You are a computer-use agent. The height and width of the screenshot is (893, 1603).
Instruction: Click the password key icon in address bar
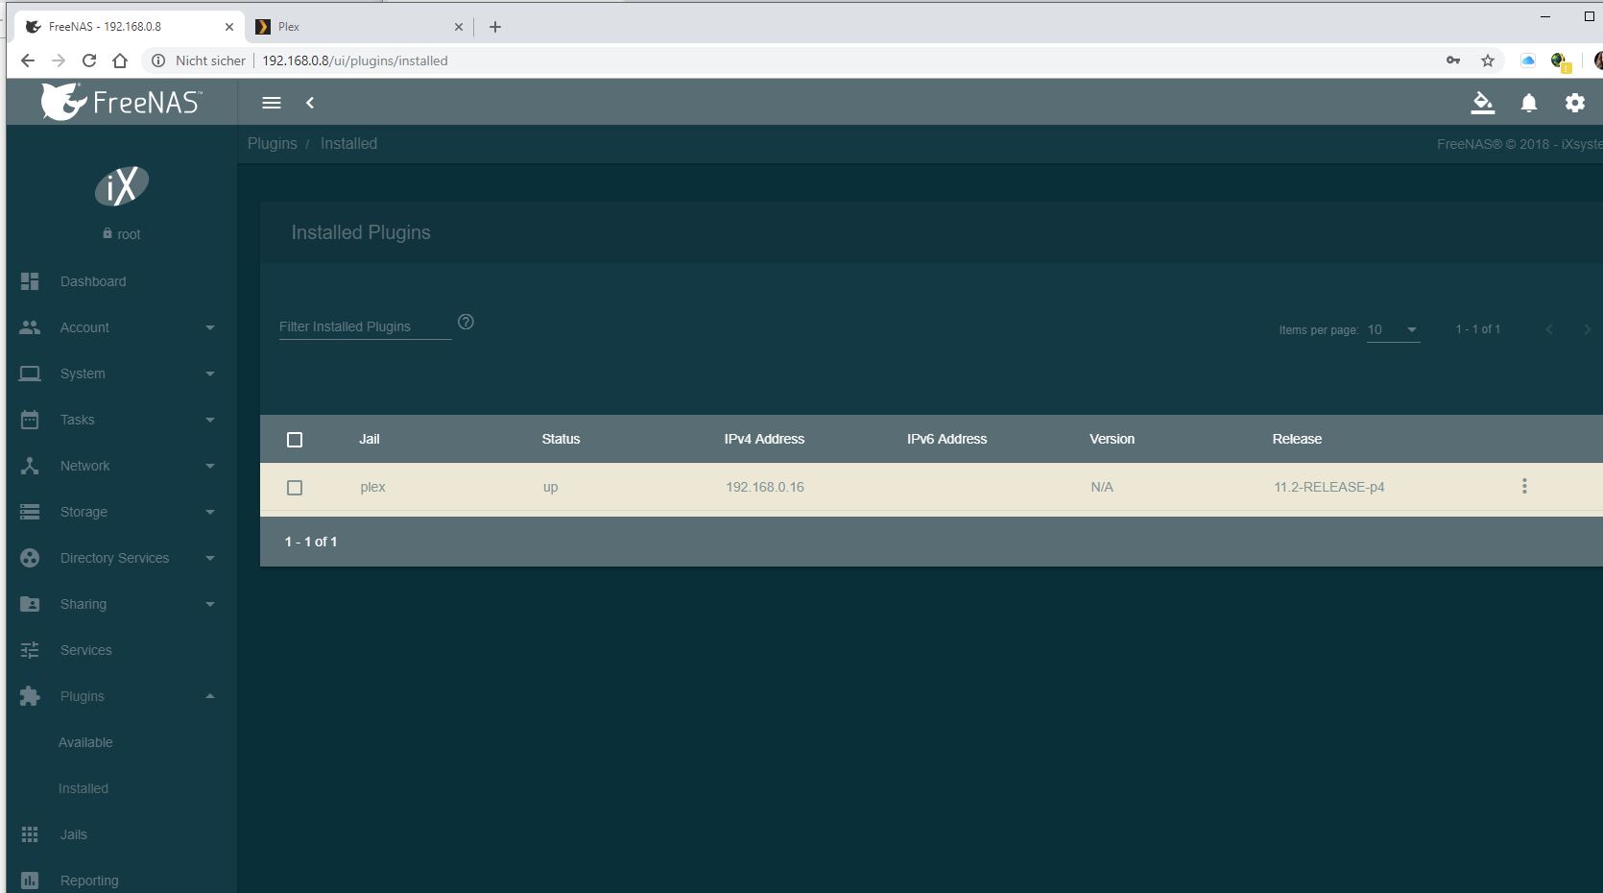[1453, 60]
